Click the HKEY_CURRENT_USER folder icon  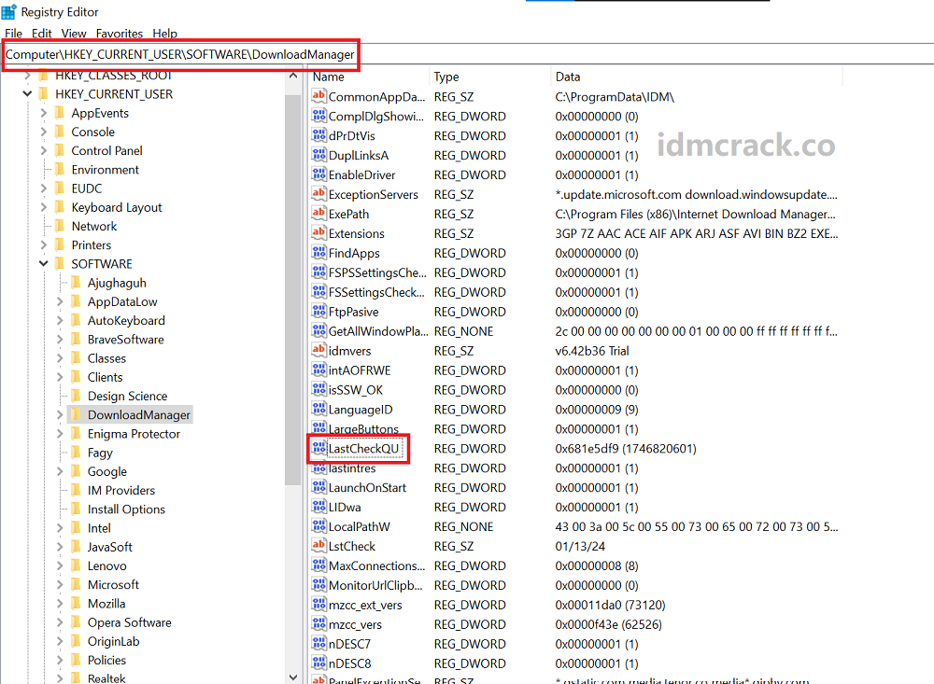click(x=44, y=93)
